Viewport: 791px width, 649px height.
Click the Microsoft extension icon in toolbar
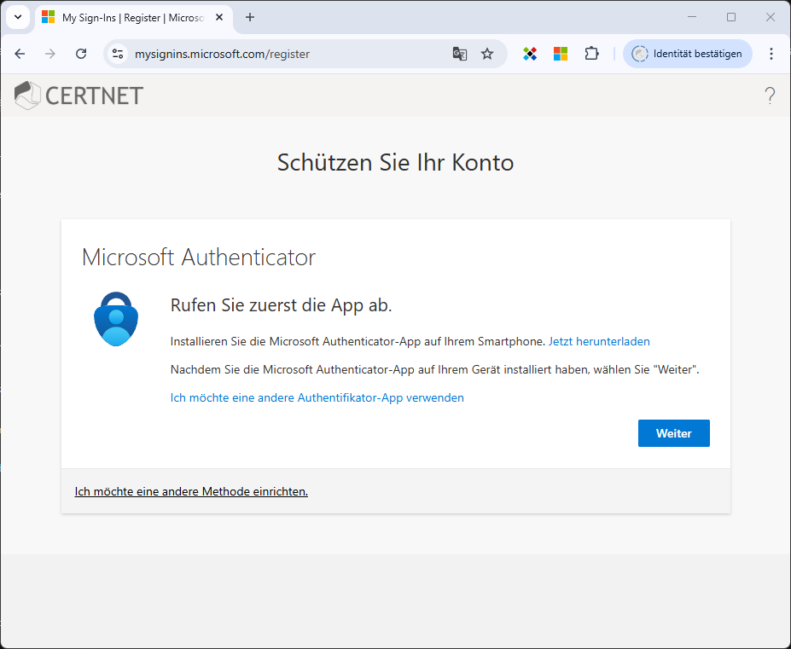(x=561, y=54)
